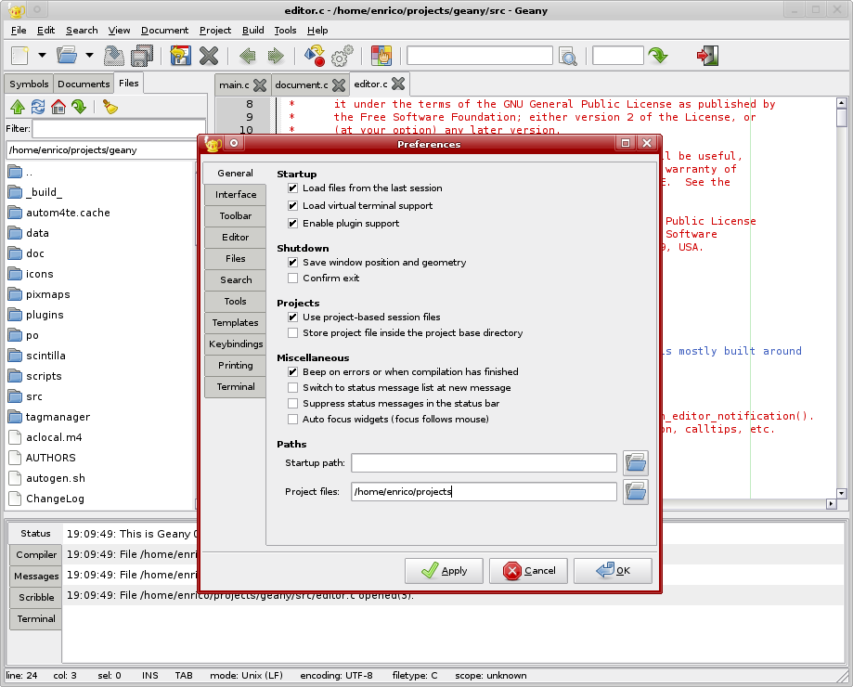Browse for Startup path folder icon

pos(636,463)
